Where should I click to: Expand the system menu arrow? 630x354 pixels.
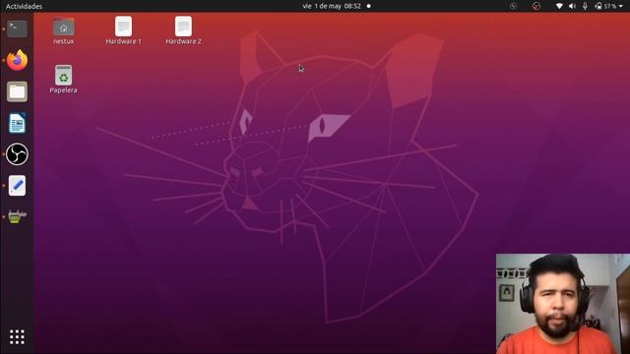click(621, 6)
